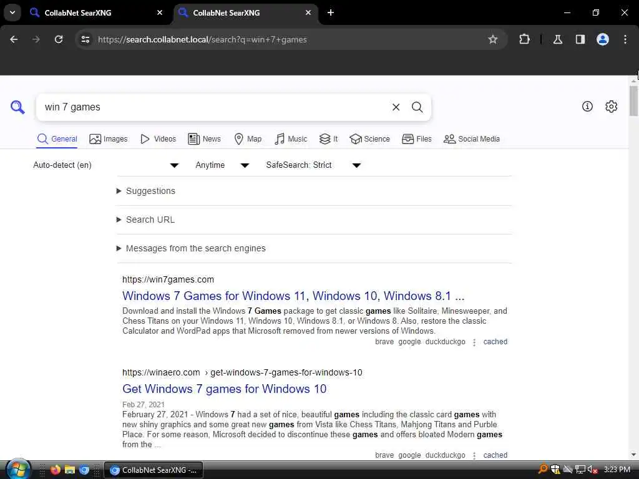Switch to the Videos category
The width and height of the screenshot is (639, 479).
click(158, 139)
